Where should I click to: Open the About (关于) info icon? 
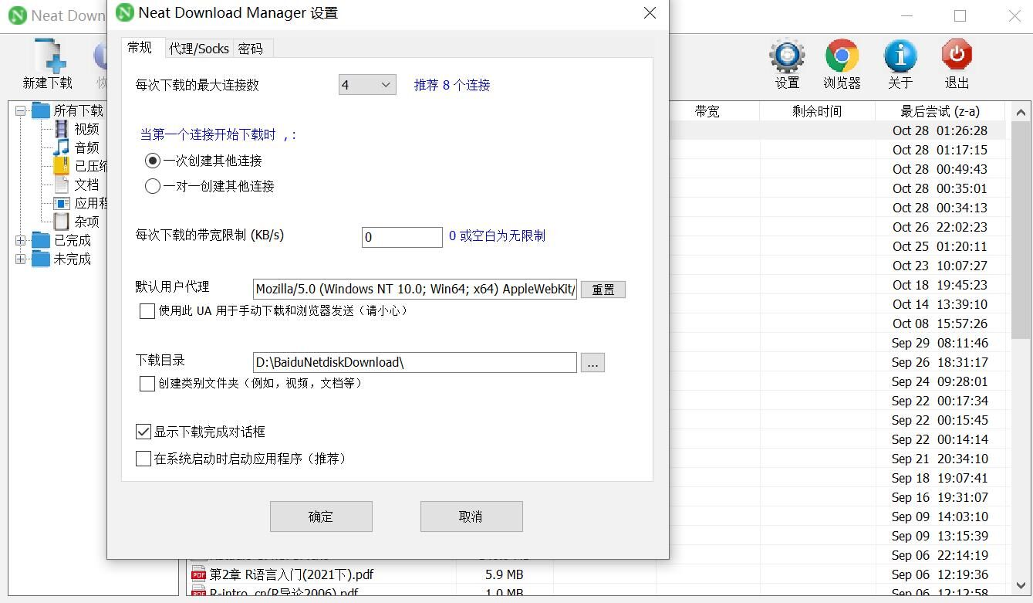click(x=900, y=57)
